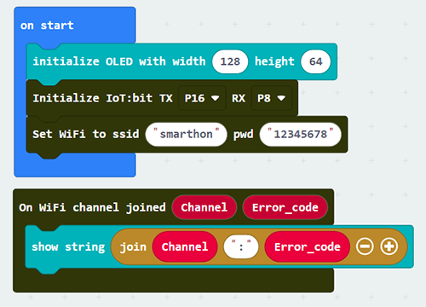Click the minus icon in join block
Viewport: 426px width, 307px height.
[365, 246]
